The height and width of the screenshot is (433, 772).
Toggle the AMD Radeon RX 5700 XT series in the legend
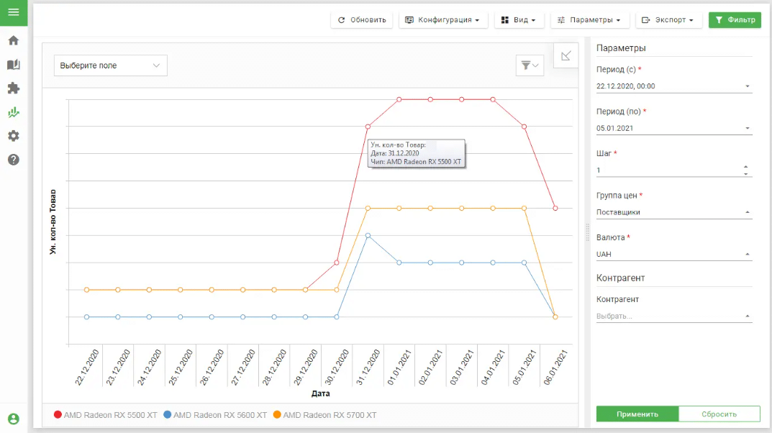click(324, 415)
